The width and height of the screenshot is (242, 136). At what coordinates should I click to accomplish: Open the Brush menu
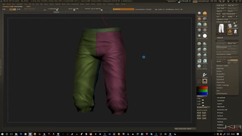pos(8,4)
